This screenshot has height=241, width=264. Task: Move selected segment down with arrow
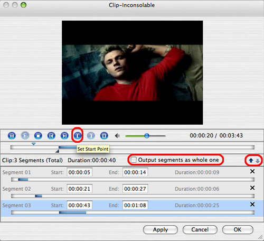tap(258, 161)
